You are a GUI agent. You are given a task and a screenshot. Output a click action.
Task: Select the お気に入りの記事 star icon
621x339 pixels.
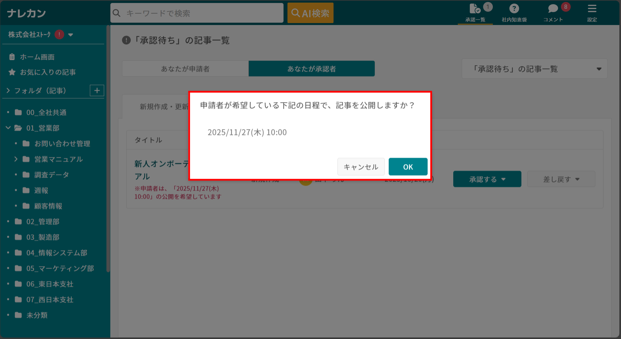pos(12,72)
